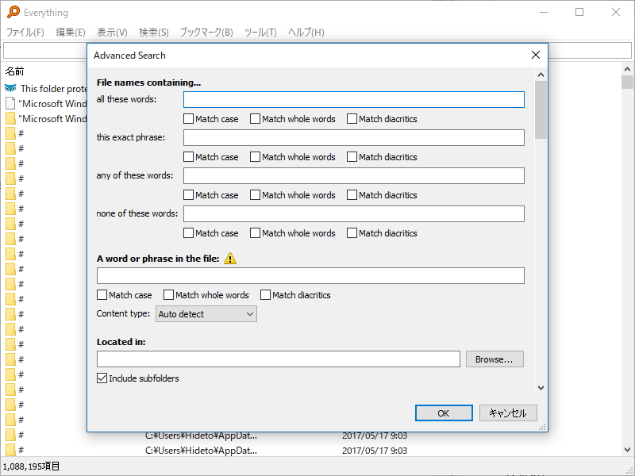Disable the Include subfolders checkbox

(102, 378)
